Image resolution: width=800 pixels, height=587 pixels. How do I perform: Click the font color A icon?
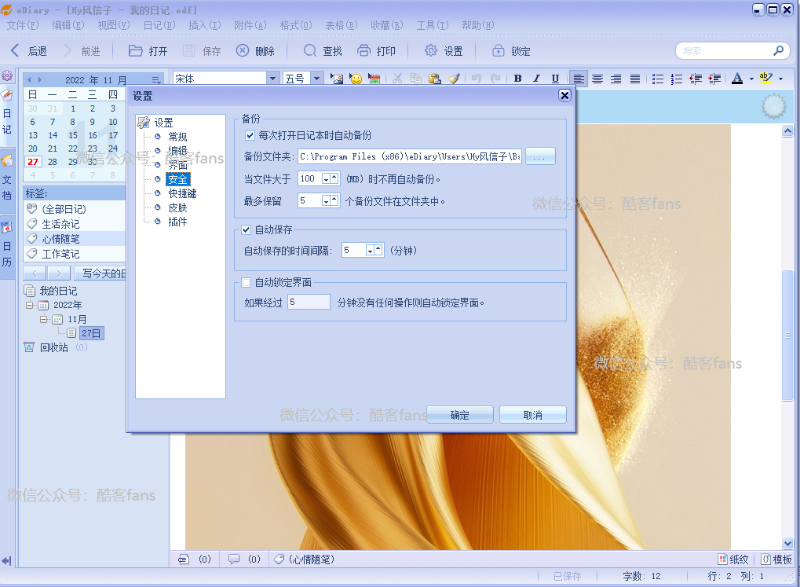pyautogui.click(x=737, y=79)
